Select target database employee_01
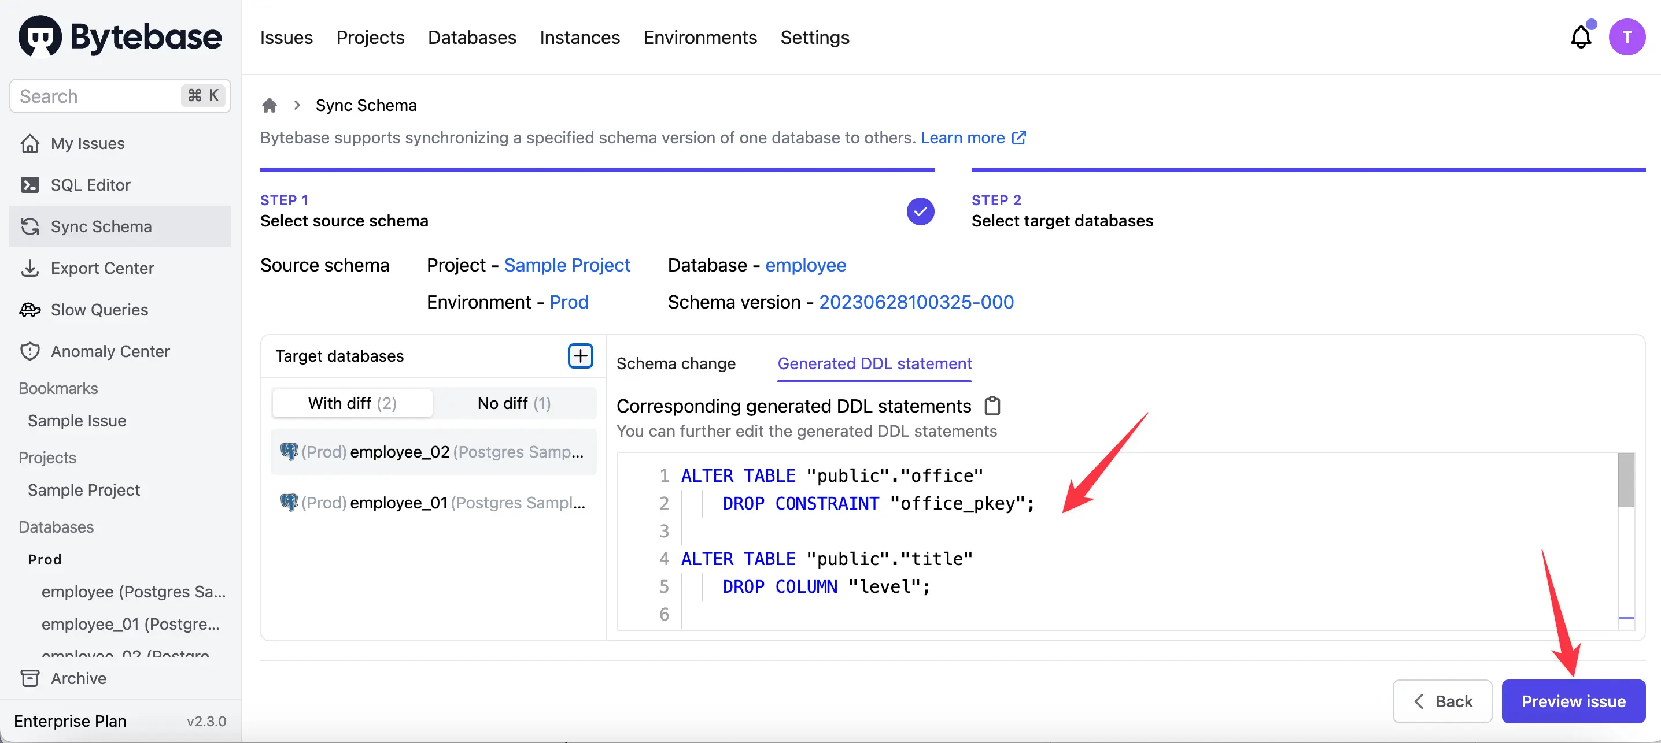 point(433,503)
